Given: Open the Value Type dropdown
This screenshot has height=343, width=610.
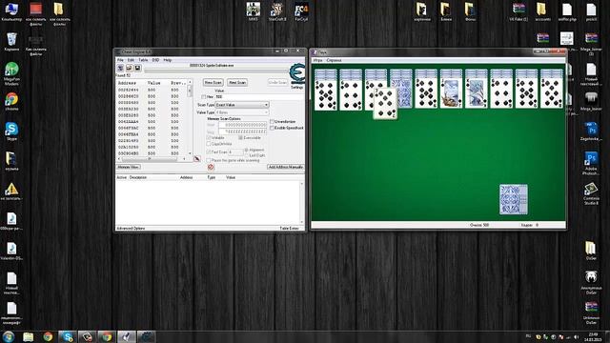Looking at the screenshot, I should (x=242, y=112).
